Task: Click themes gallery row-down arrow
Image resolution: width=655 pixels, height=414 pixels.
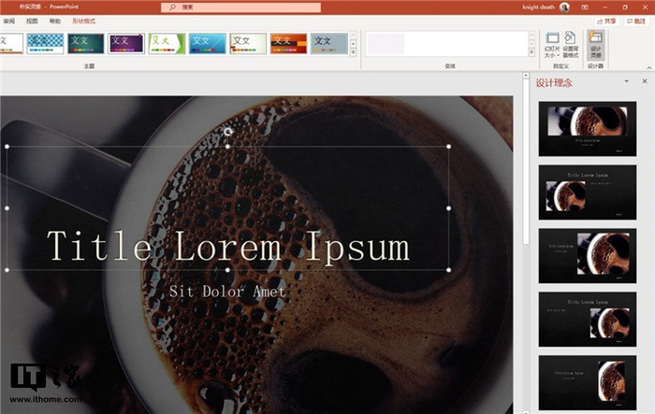Action: pyautogui.click(x=354, y=43)
